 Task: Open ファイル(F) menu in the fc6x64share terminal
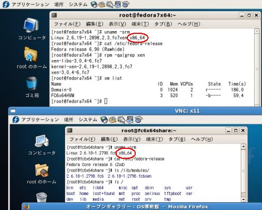82,139
